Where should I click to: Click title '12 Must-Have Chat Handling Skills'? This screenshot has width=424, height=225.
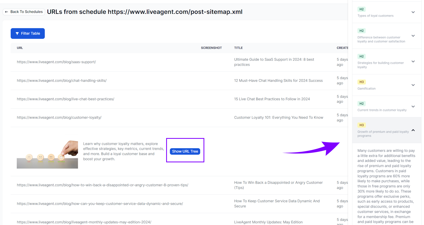(x=278, y=81)
